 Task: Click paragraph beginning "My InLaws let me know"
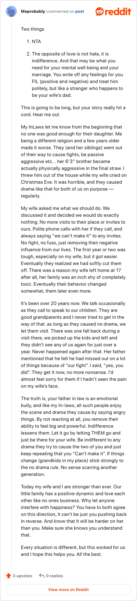pyautogui.click(x=74, y=161)
